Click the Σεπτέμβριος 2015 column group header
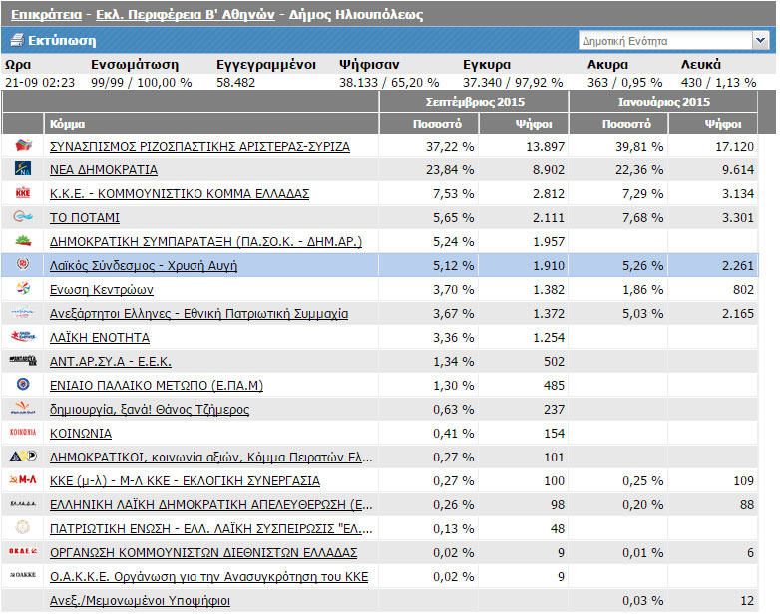This screenshot has height=615, width=780. click(474, 102)
